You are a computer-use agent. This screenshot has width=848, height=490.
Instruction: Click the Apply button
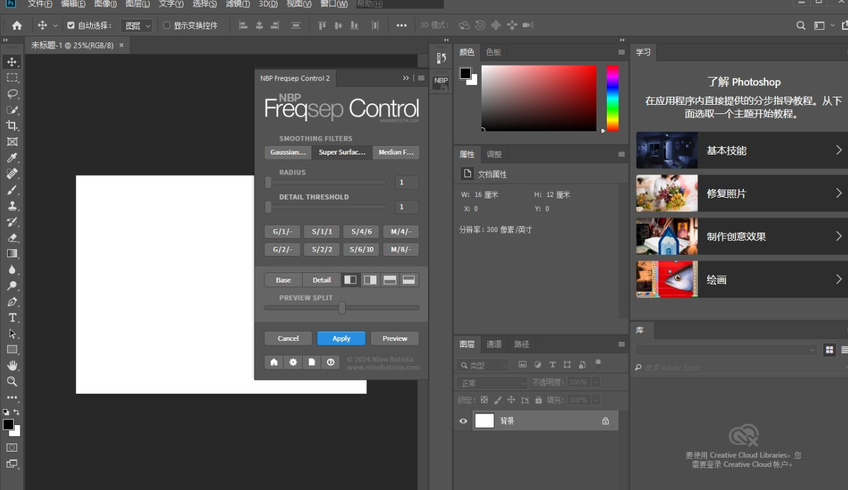[341, 338]
